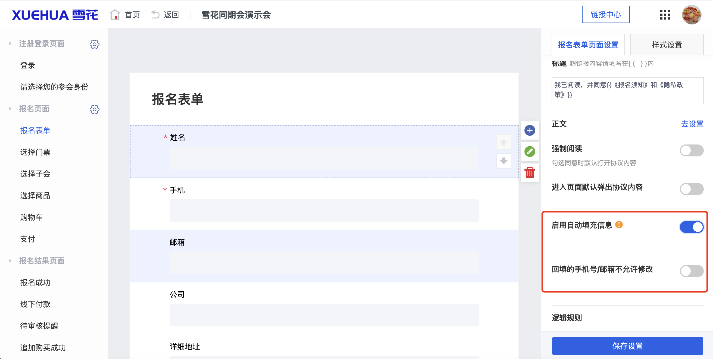Click the green pencil edit icon

coord(530,152)
